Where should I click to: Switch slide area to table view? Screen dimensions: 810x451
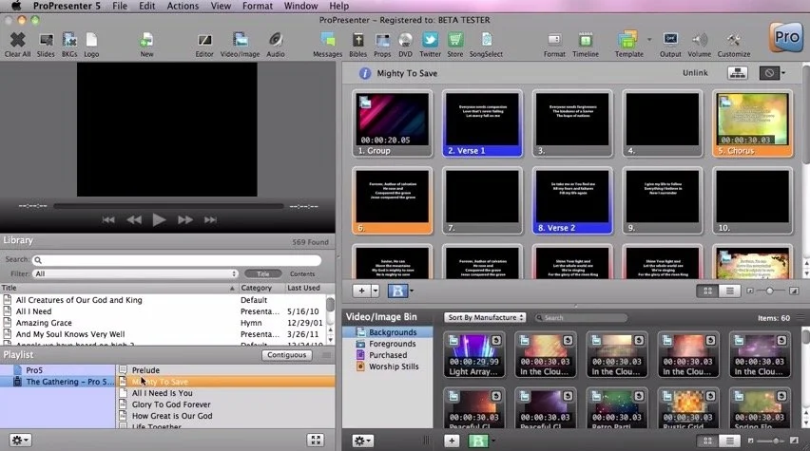(x=729, y=291)
